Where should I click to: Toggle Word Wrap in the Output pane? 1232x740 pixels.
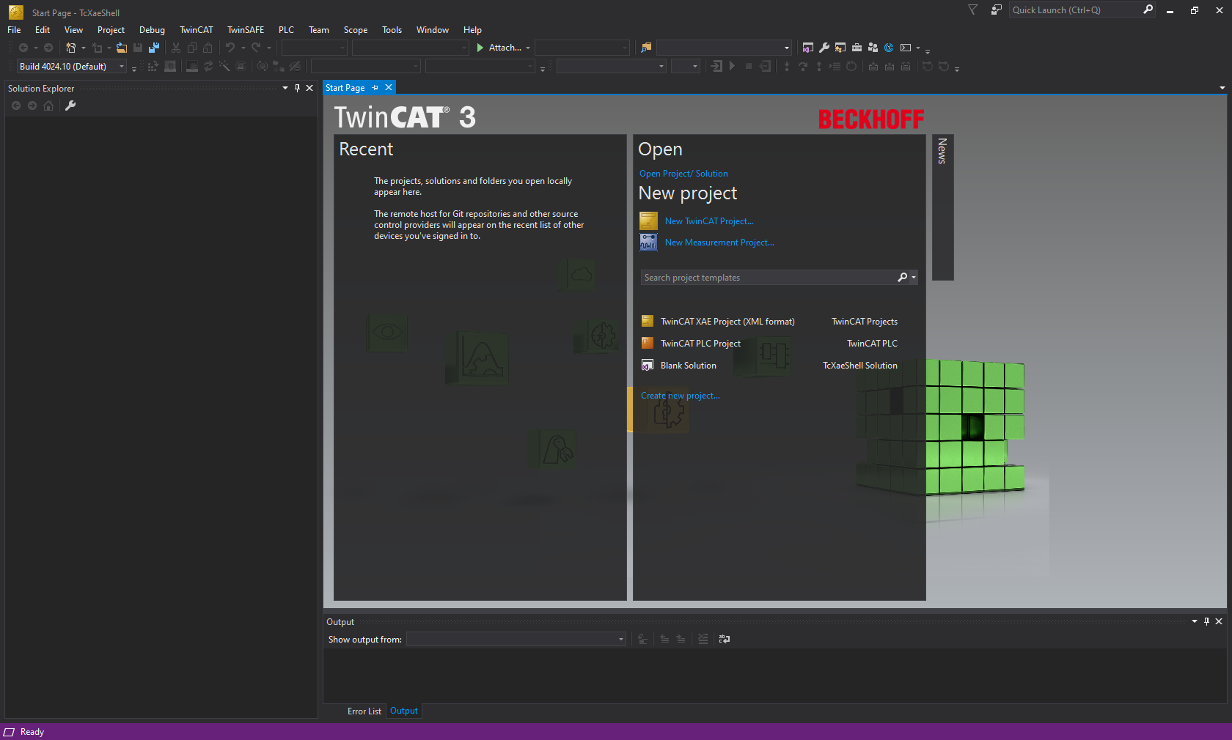(x=725, y=639)
